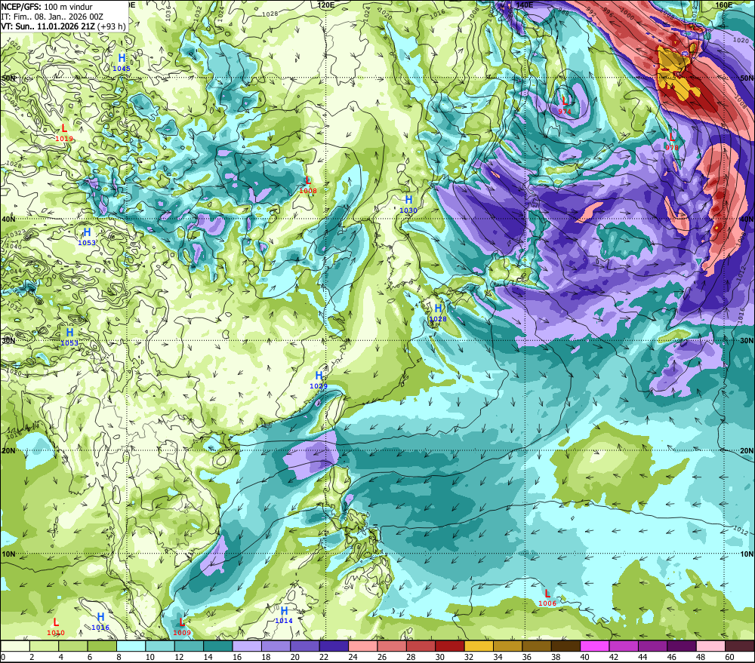Pick the magenta 40–42 legend swatch
Image resolution: width=755 pixels, height=663 pixels.
(595, 646)
